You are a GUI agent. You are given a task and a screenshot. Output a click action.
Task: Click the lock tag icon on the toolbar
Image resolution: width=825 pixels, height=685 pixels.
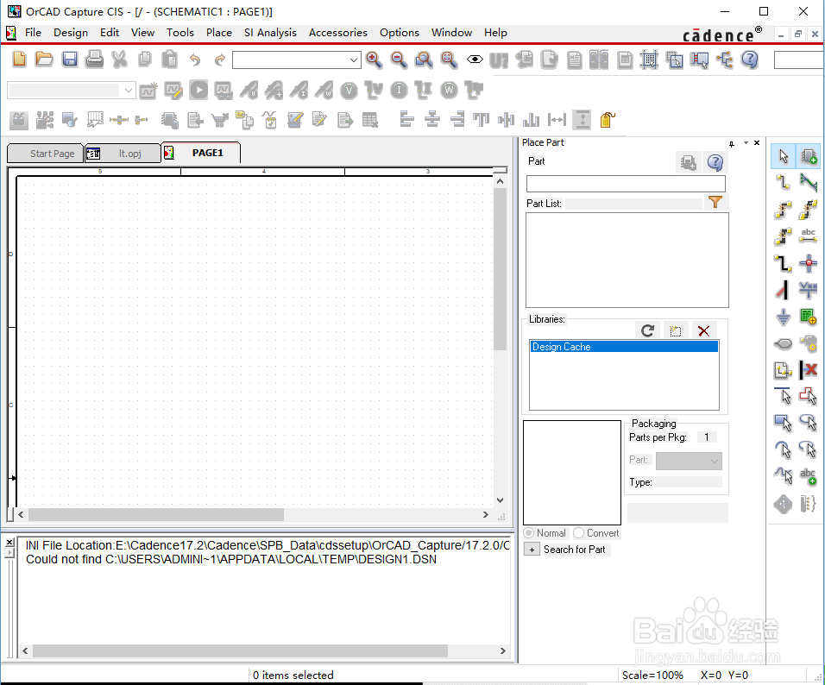click(608, 120)
